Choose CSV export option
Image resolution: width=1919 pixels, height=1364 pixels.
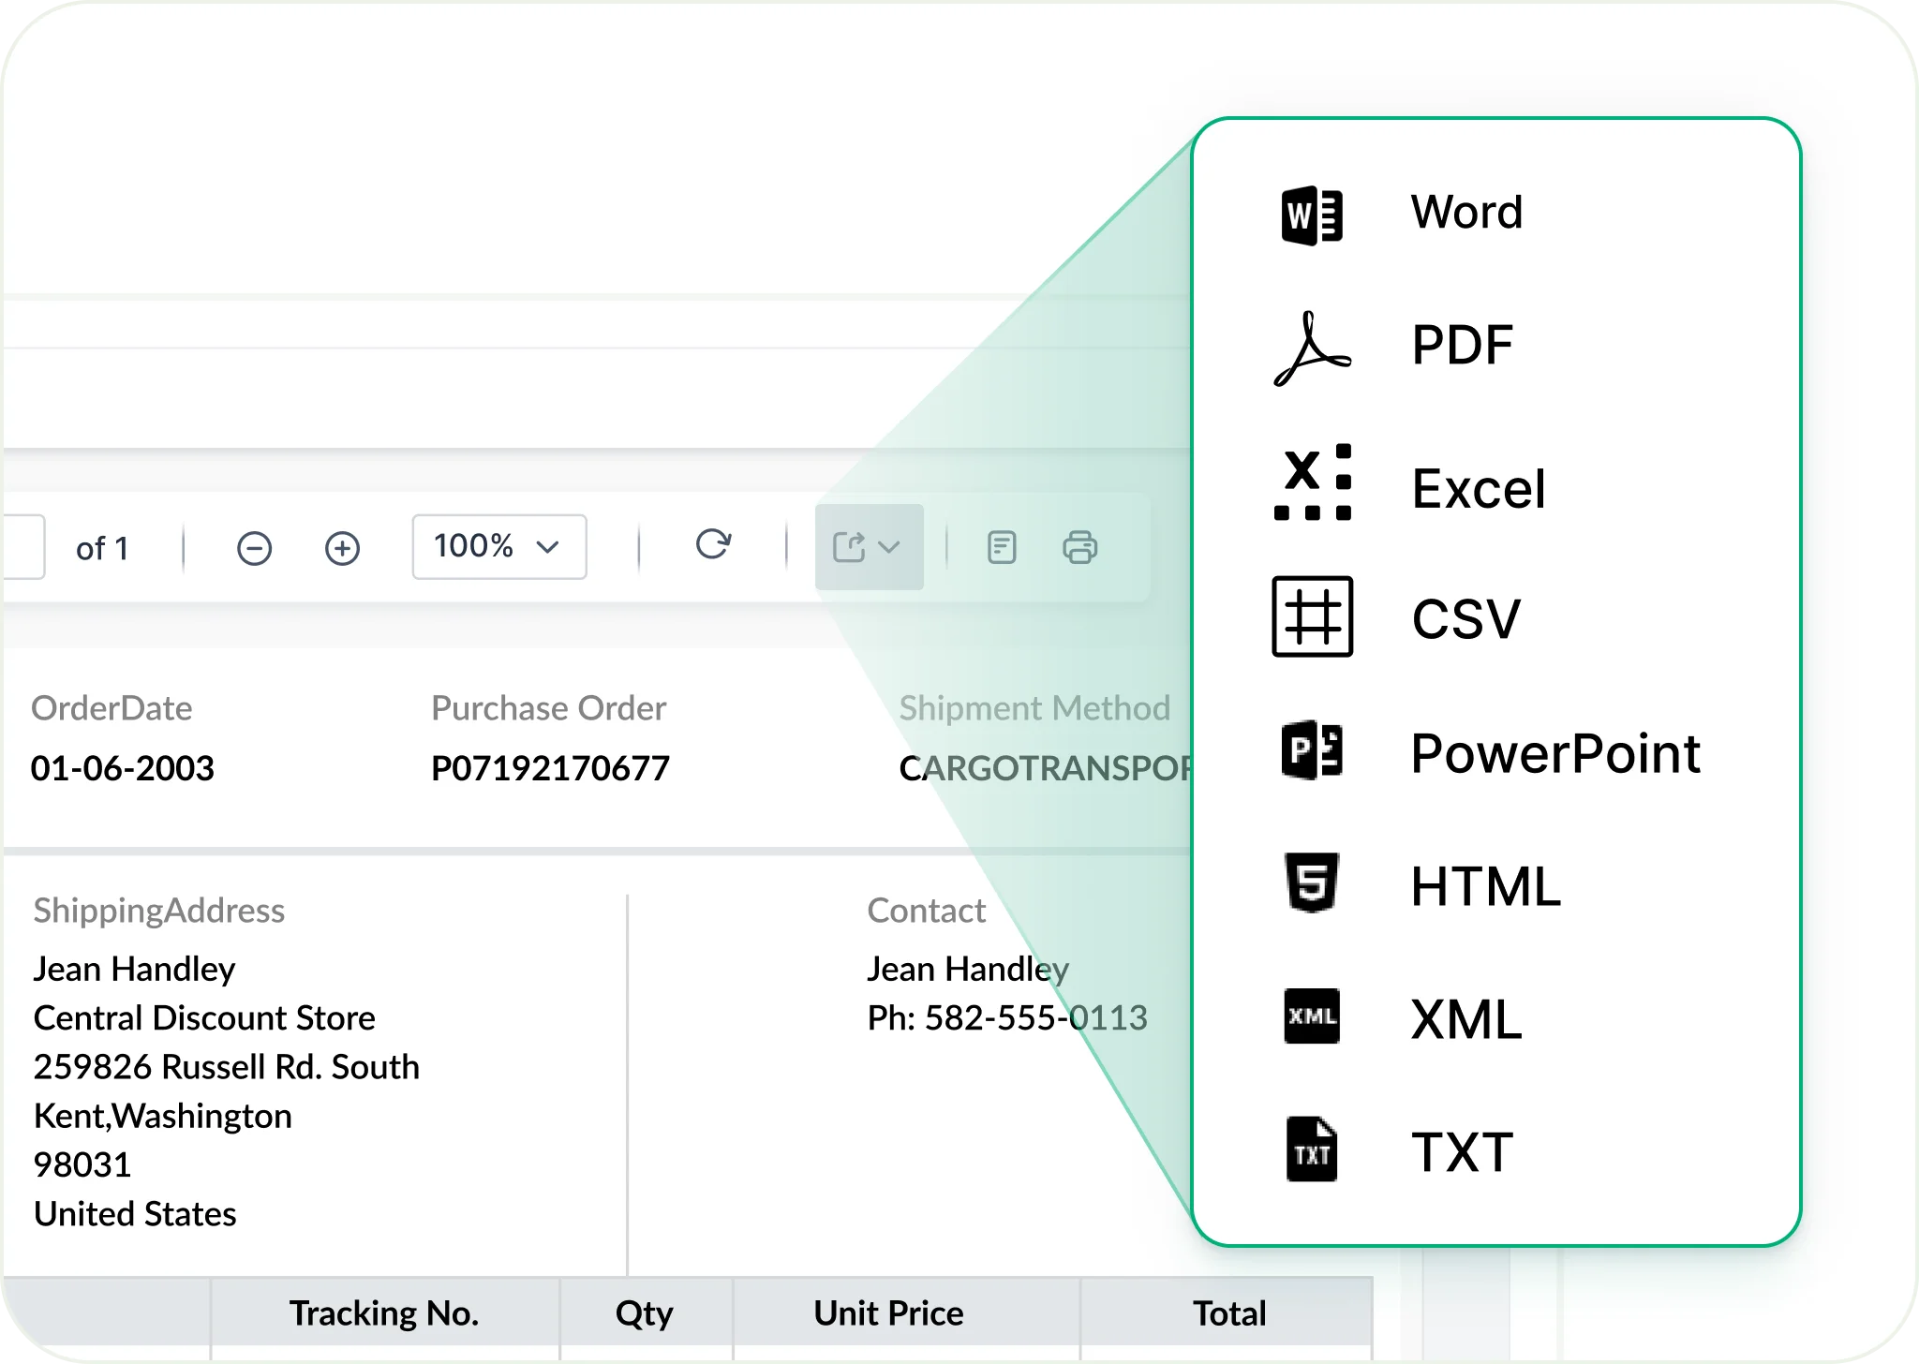pyautogui.click(x=1465, y=619)
